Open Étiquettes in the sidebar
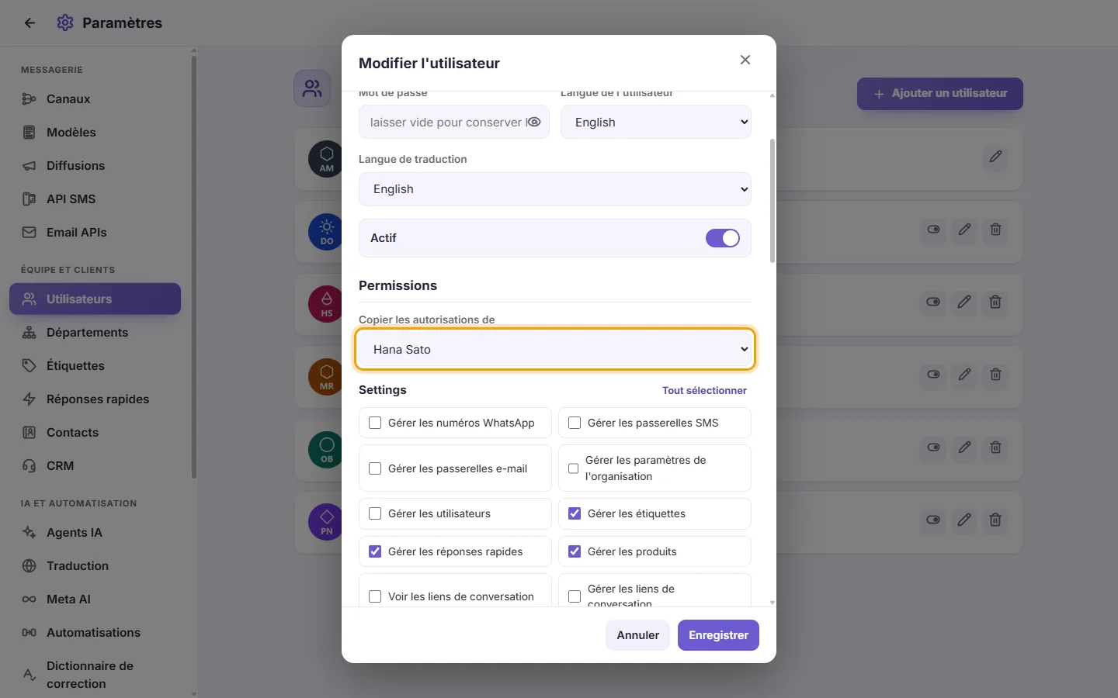1118x698 pixels. 95,366
